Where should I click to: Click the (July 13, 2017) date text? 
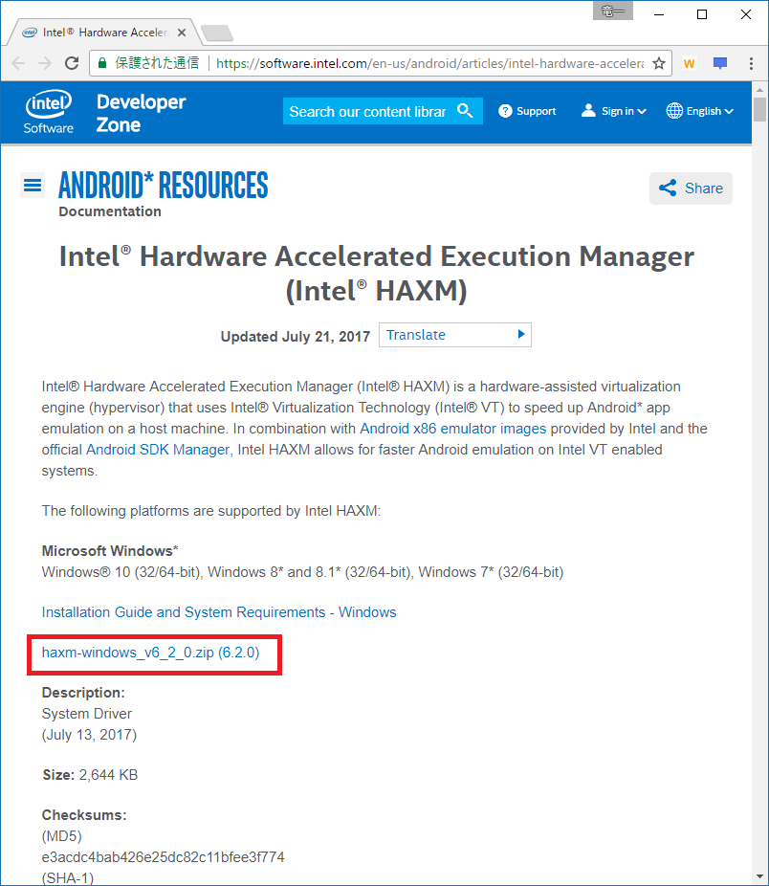tap(89, 735)
